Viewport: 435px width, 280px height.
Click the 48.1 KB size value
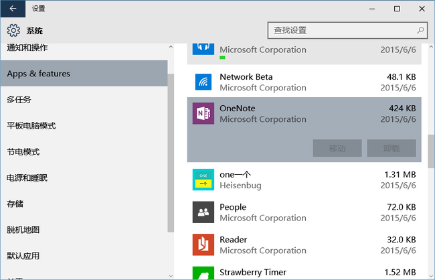pos(401,76)
